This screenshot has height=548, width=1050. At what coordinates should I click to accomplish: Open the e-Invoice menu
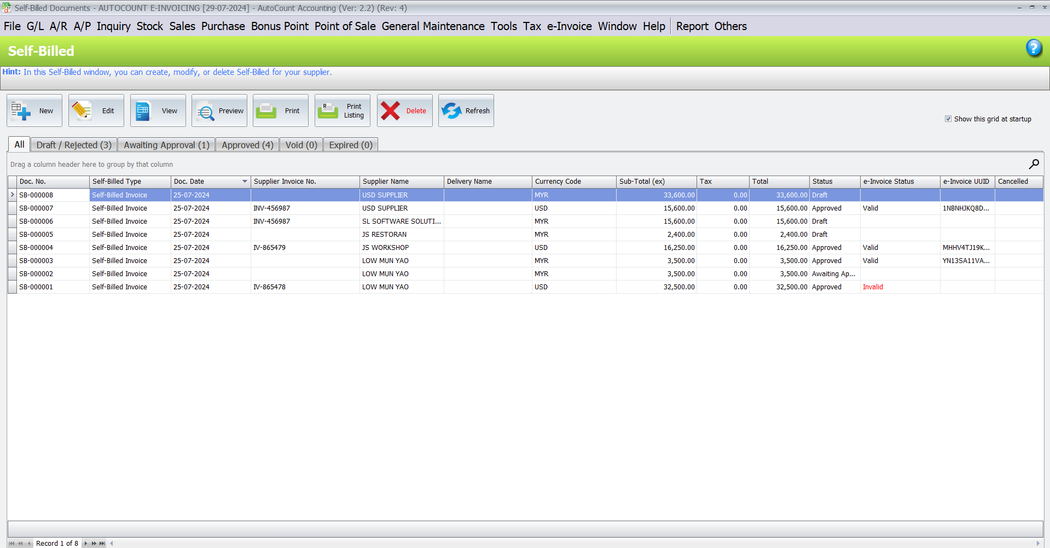[x=569, y=26]
